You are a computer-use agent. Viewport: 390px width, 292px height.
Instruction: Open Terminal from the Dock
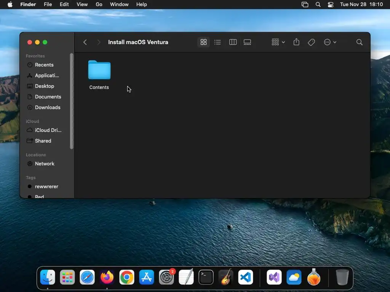pyautogui.click(x=206, y=277)
